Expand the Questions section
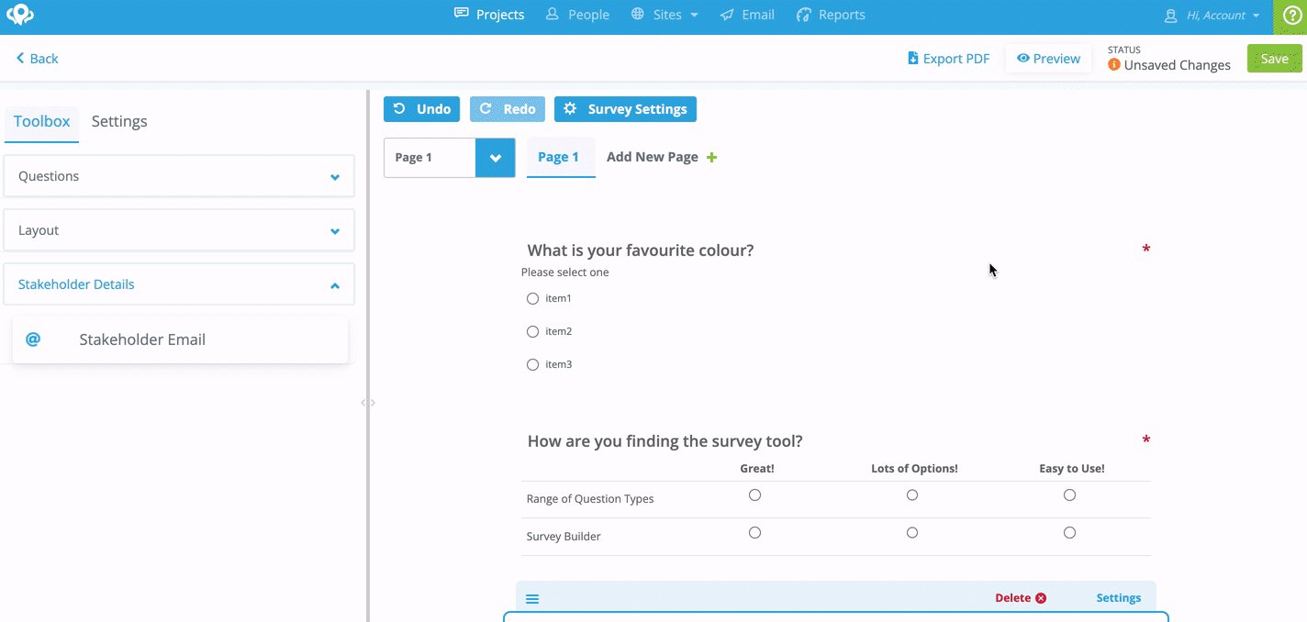1307x622 pixels. (x=179, y=175)
